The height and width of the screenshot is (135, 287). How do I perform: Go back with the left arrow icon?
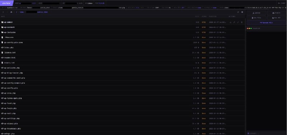click(3, 12)
